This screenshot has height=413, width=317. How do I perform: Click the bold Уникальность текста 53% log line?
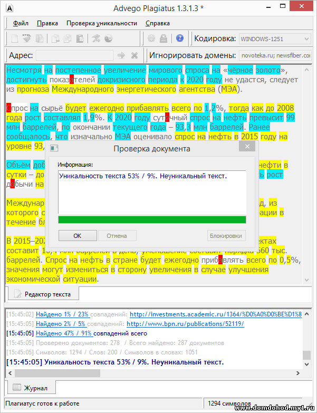(x=115, y=362)
